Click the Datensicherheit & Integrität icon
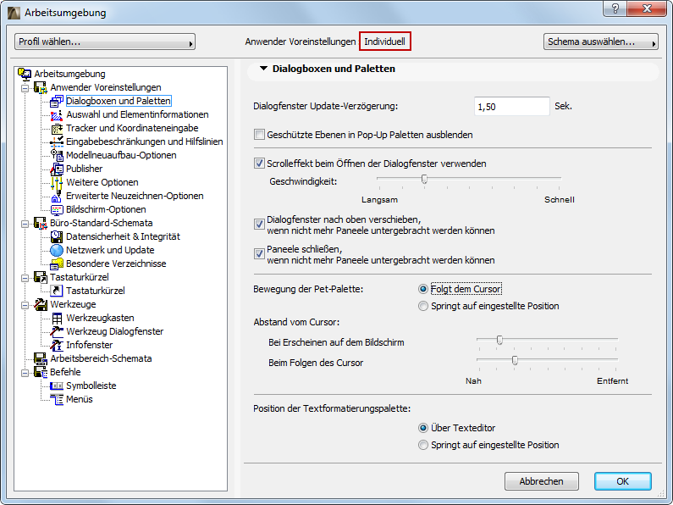 (57, 236)
